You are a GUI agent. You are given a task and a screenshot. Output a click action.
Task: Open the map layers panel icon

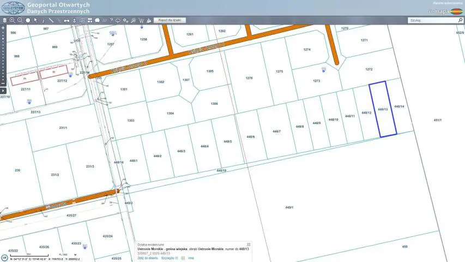[4, 20]
